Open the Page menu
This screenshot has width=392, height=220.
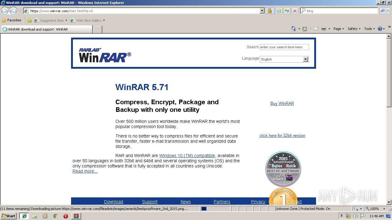point(339,29)
